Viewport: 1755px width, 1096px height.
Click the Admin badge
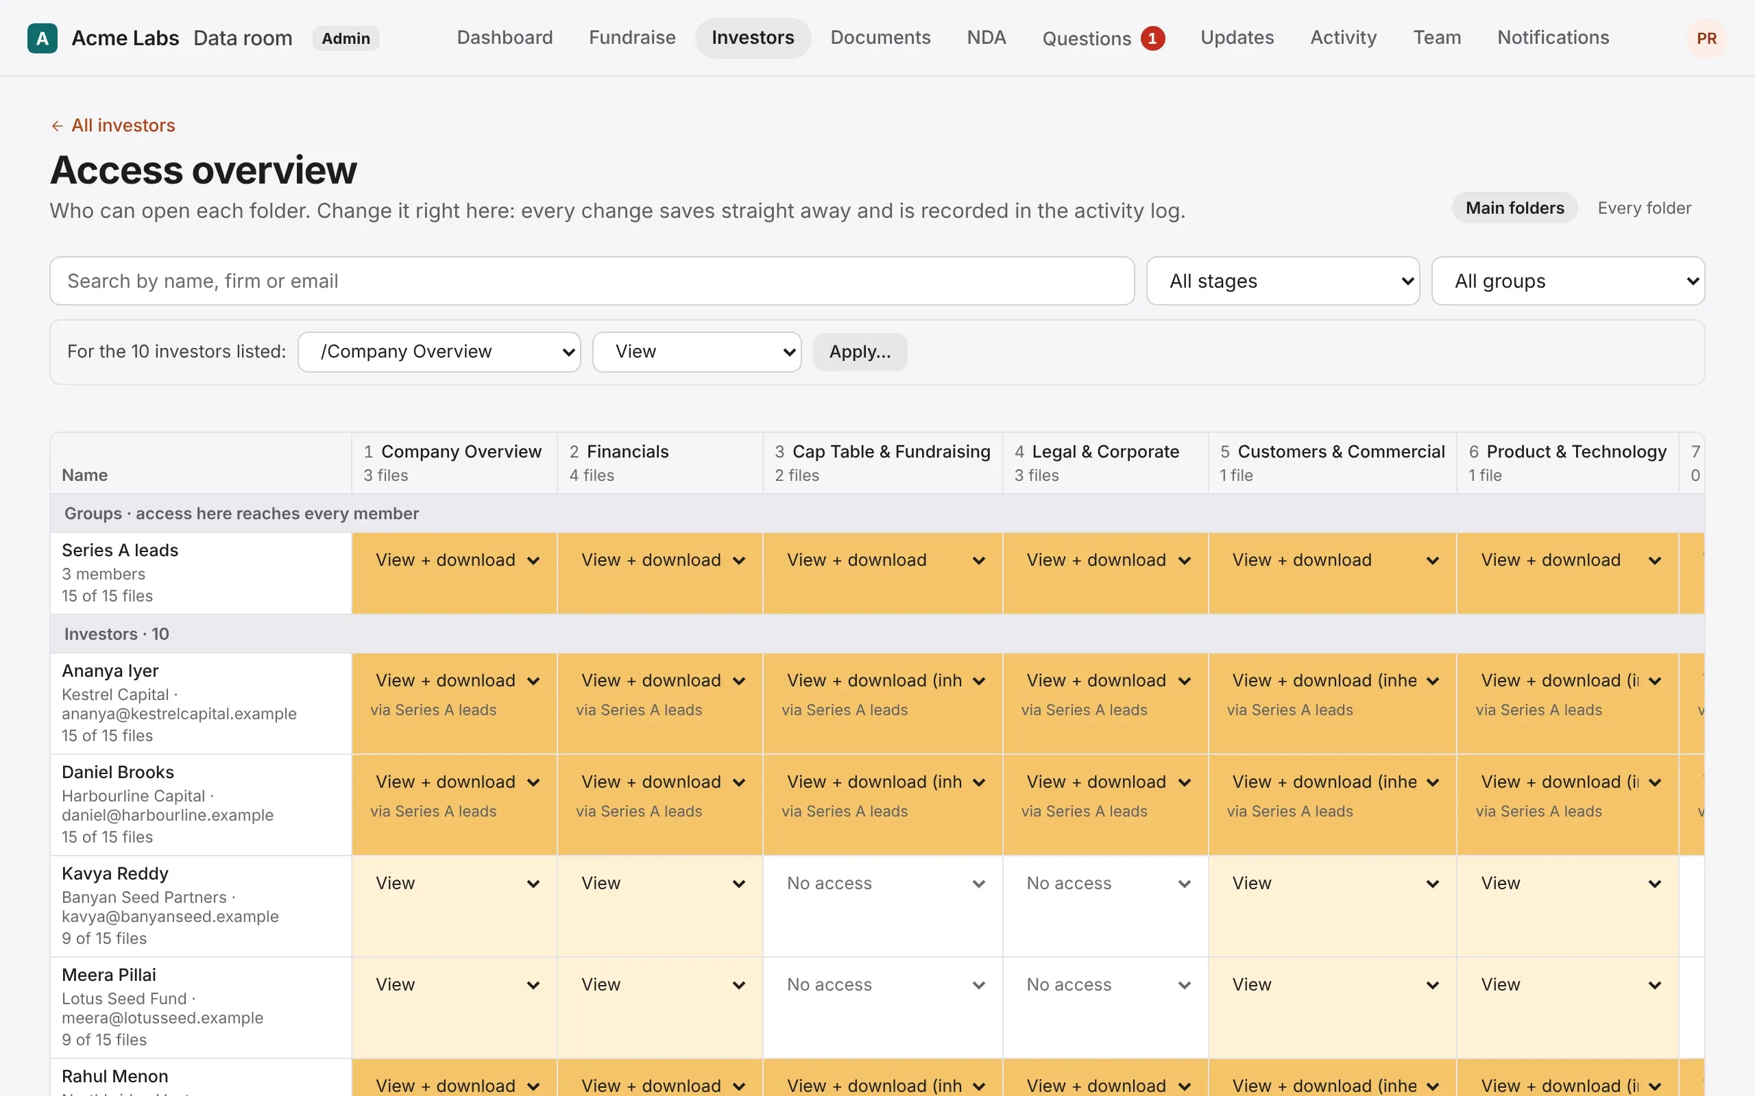tap(346, 38)
